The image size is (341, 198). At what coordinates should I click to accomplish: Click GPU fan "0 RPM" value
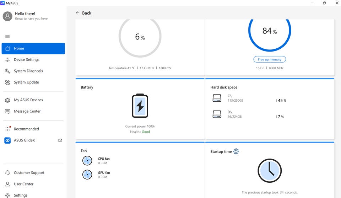click(102, 177)
